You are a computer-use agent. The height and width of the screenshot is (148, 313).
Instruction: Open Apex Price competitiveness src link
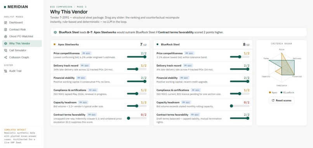click(x=86, y=53)
